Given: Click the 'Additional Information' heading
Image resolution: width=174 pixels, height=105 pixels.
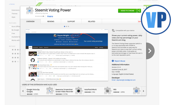Looking at the screenshot, I should point(120,64).
